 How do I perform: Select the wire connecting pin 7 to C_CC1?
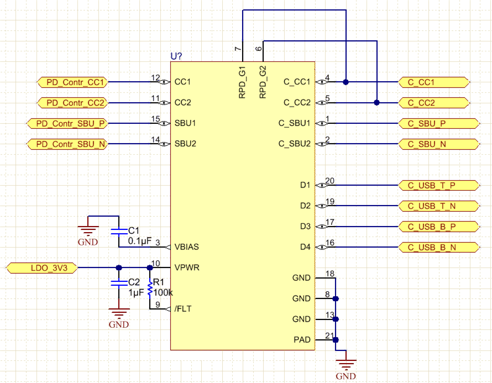coord(293,9)
